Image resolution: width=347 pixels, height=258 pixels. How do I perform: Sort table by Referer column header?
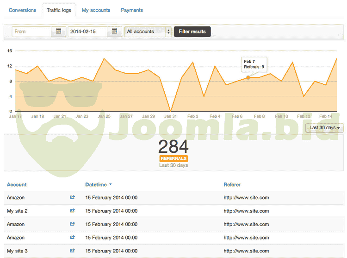232,185
